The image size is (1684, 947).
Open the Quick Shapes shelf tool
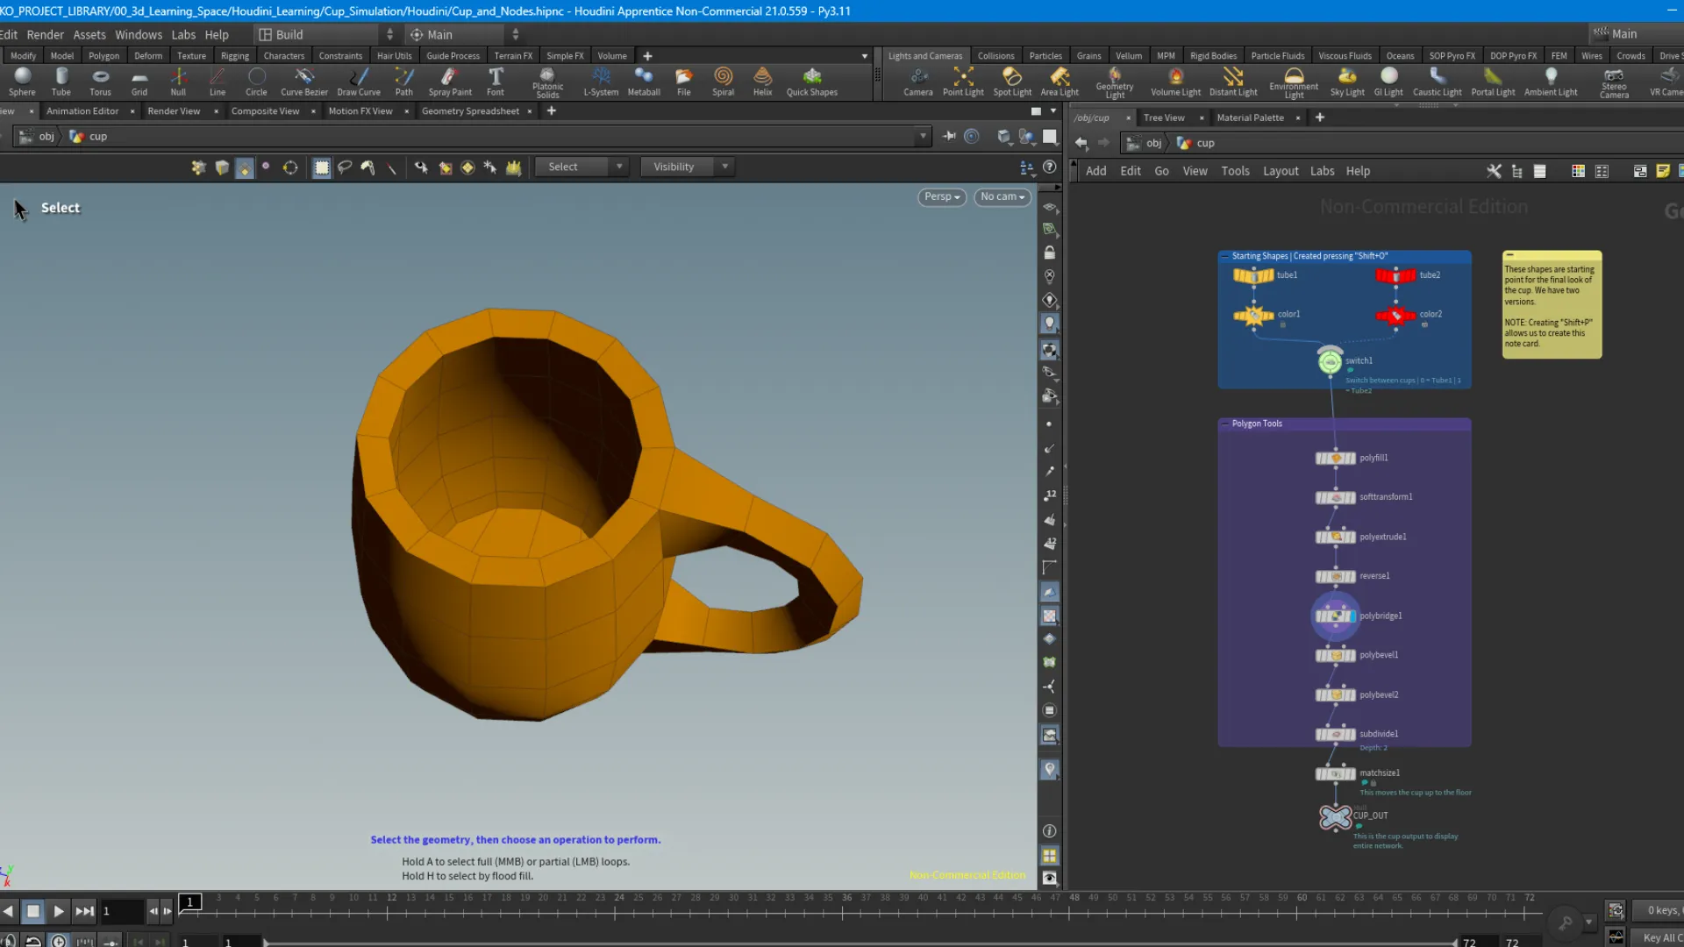click(810, 82)
